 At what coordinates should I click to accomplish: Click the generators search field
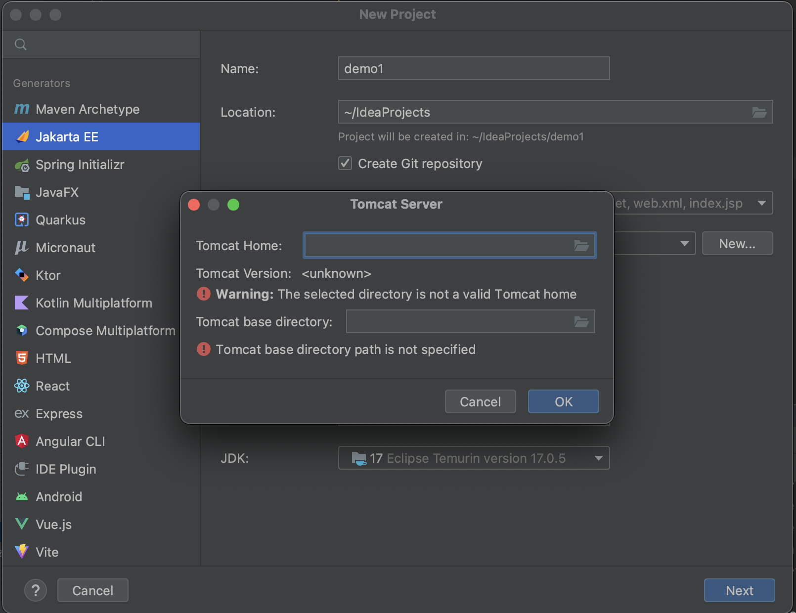tap(101, 44)
